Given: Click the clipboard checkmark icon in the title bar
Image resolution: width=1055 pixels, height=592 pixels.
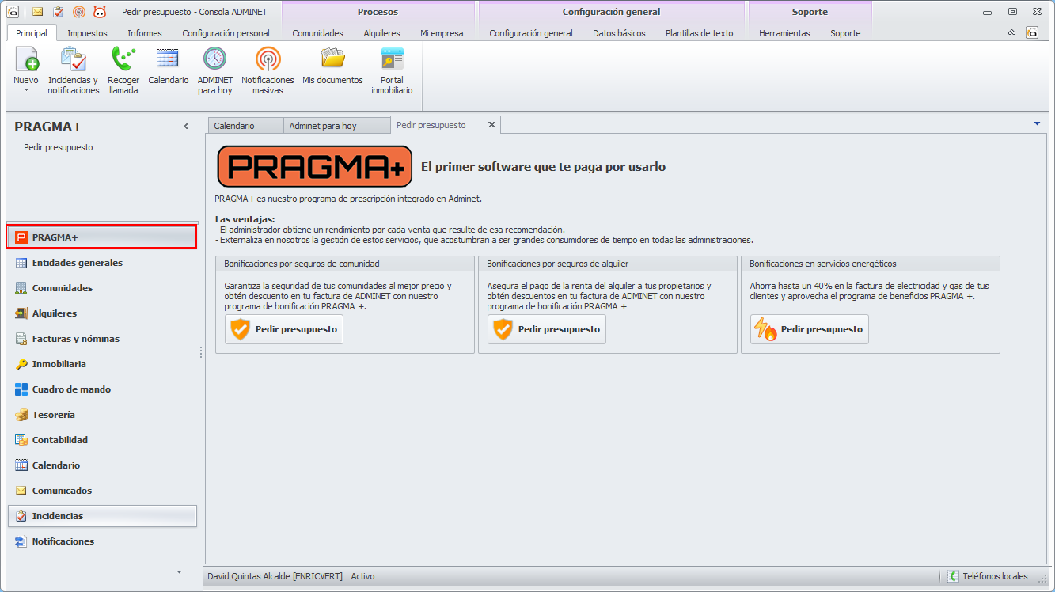Looking at the screenshot, I should [x=58, y=12].
